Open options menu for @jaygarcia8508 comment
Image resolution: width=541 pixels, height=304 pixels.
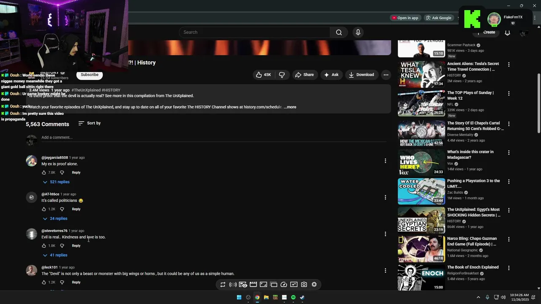point(385,161)
